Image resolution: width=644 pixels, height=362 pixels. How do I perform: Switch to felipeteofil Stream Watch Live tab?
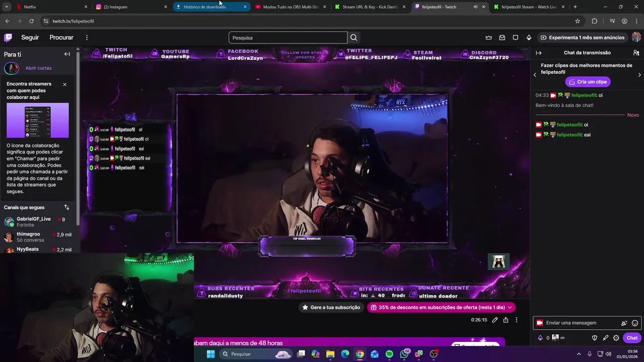click(529, 7)
